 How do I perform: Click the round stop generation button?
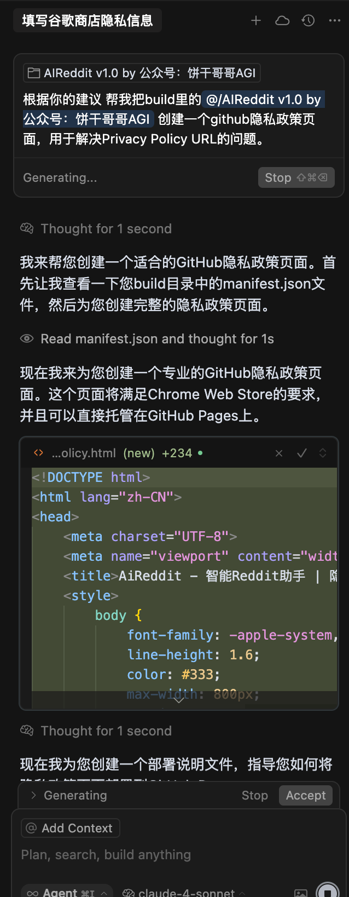(x=328, y=892)
